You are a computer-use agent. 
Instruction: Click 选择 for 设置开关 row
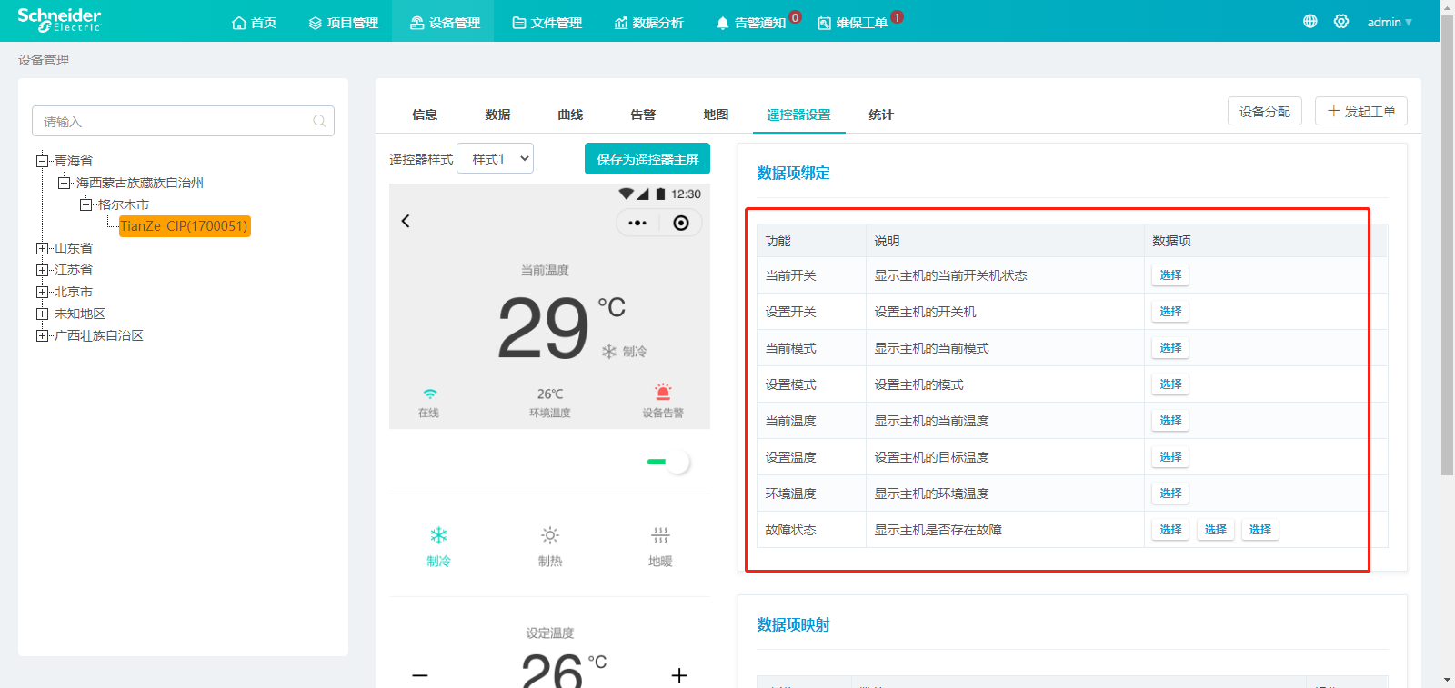coord(1170,311)
